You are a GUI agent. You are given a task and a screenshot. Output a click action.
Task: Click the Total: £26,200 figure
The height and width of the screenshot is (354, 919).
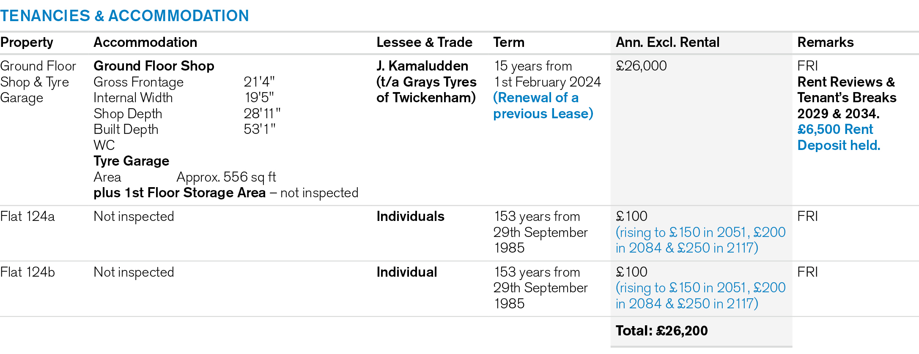pos(661,330)
